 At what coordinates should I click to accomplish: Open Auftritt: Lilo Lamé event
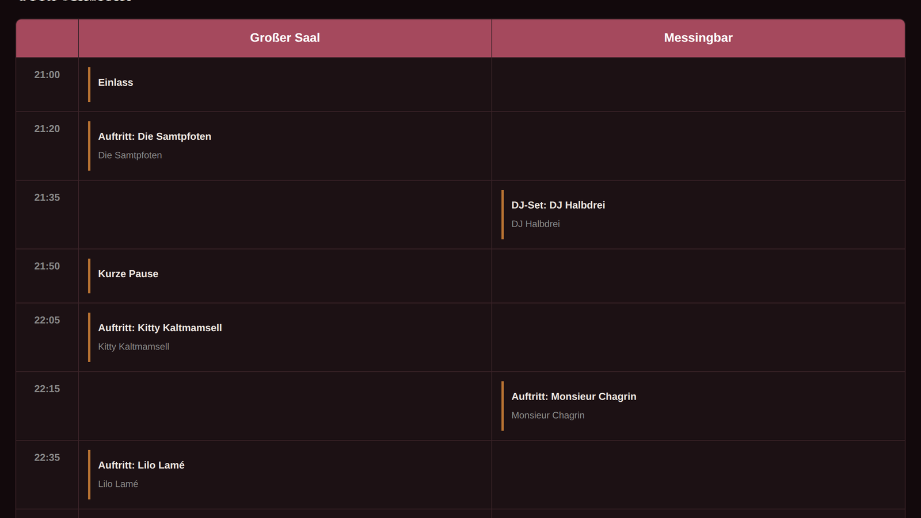pyautogui.click(x=286, y=475)
